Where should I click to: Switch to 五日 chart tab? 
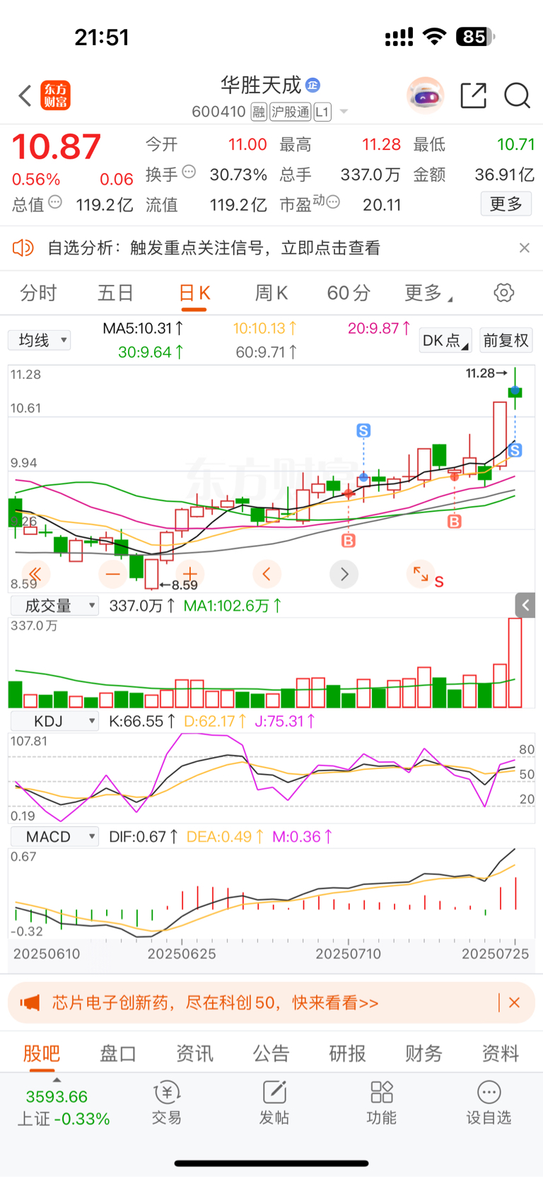(x=115, y=293)
